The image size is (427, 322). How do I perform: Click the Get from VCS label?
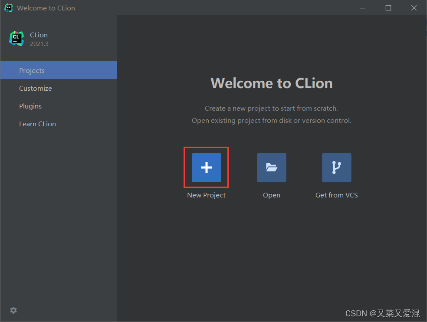tap(337, 195)
